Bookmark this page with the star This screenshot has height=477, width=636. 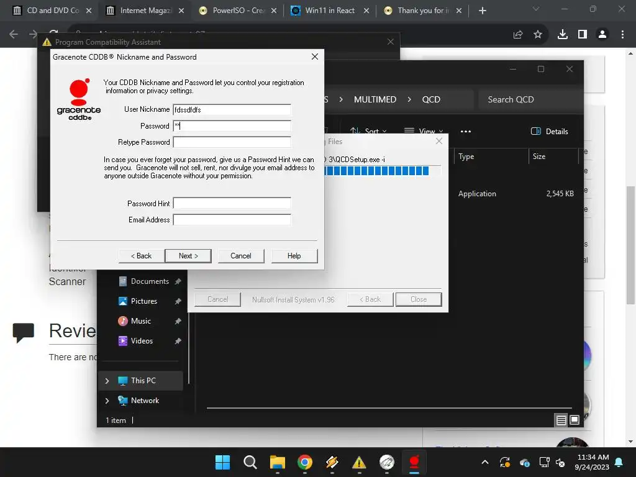tap(538, 35)
